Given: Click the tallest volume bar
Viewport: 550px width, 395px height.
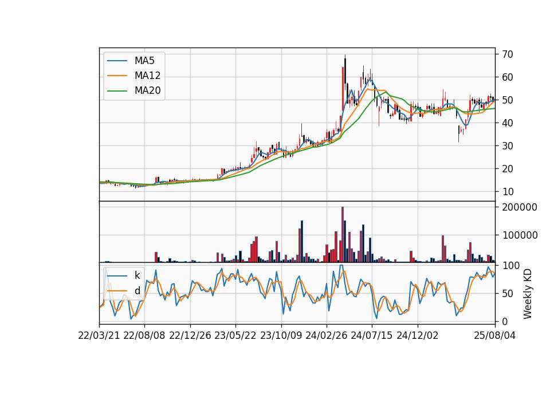Looking at the screenshot, I should click(x=343, y=235).
